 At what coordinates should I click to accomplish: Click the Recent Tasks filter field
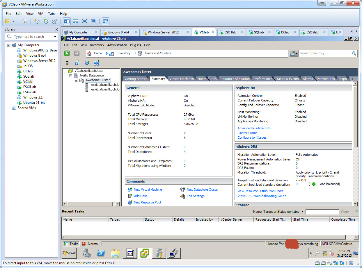point(322,212)
